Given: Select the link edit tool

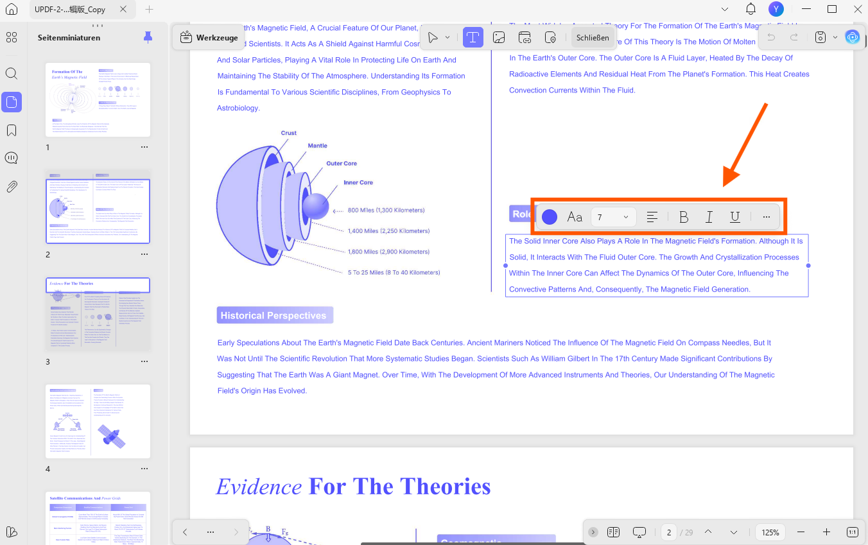Looking at the screenshot, I should (x=525, y=38).
